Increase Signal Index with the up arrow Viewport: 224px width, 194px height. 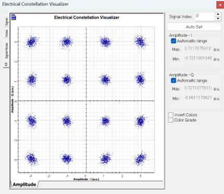click(x=218, y=15)
